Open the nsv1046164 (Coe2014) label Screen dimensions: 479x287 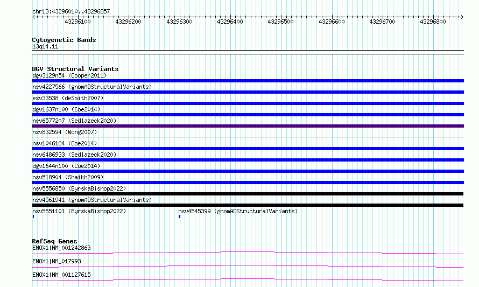click(65, 143)
